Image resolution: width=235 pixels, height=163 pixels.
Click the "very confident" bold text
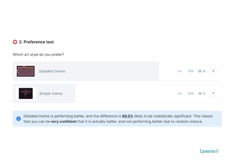pyautogui.click(x=64, y=121)
